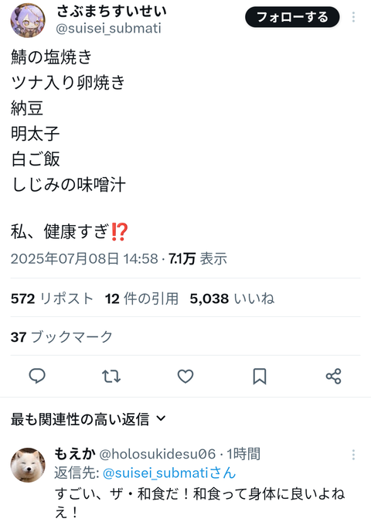Open the post timestamp 2025年07月08日 14:58

84,258
